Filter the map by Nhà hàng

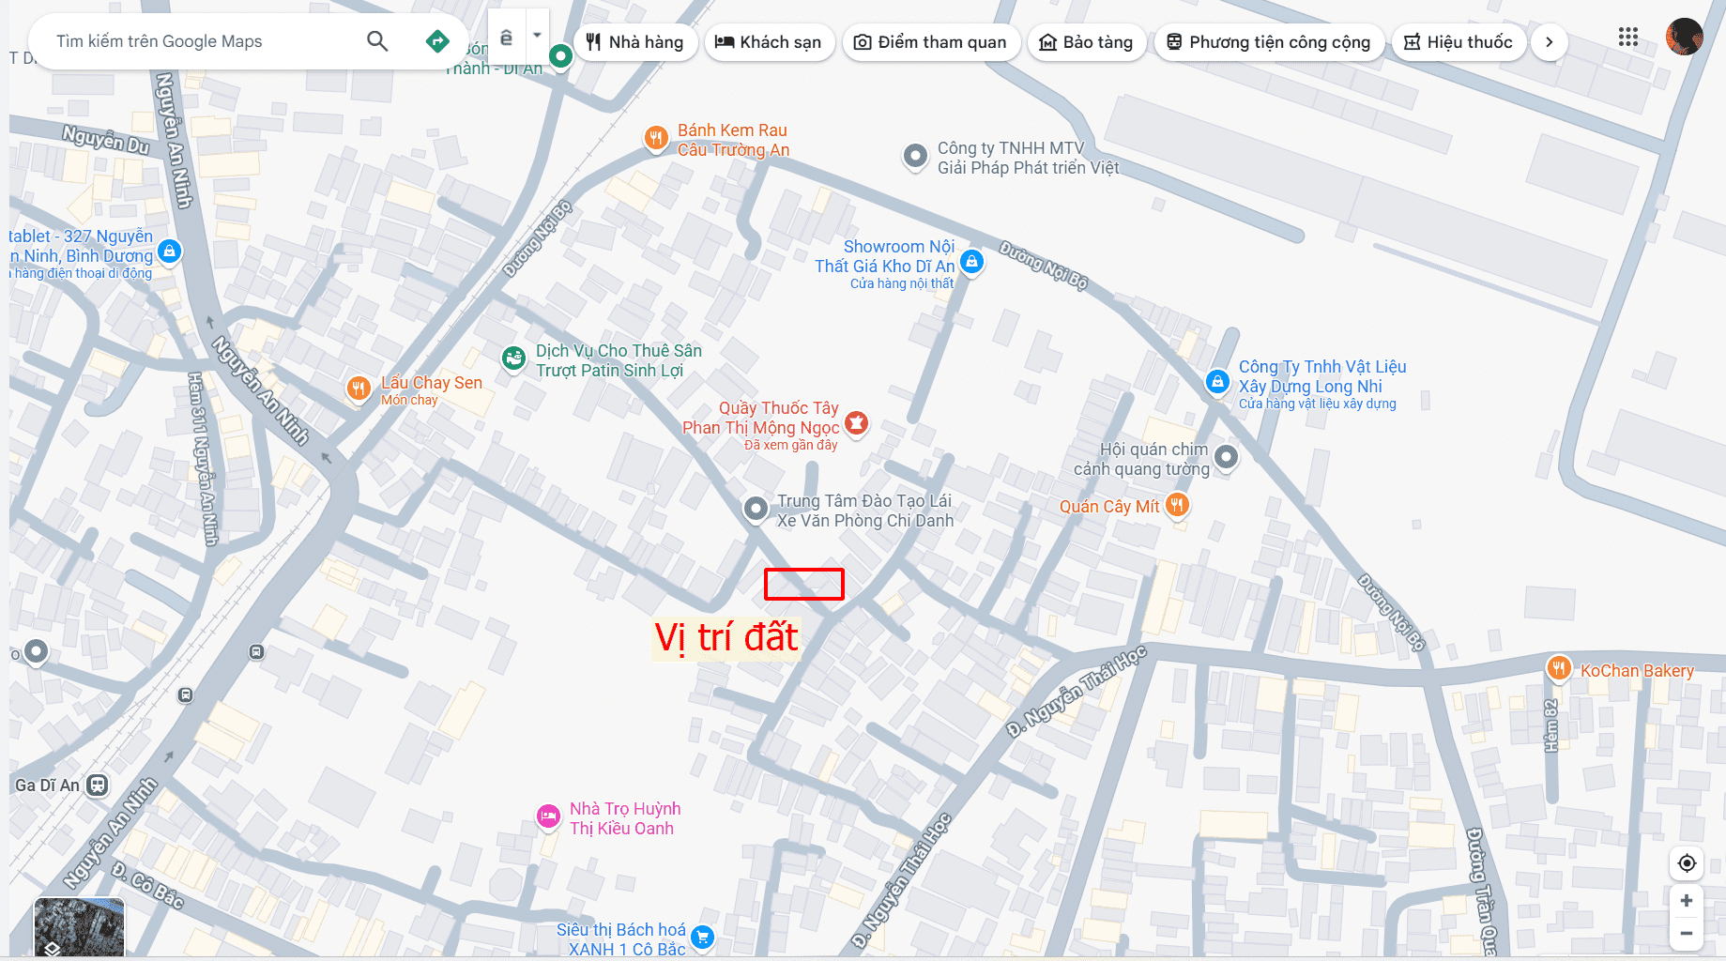point(635,42)
